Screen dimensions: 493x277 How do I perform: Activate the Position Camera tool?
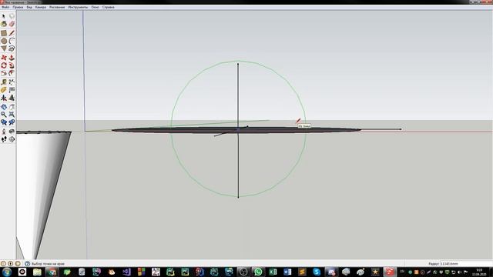pyautogui.click(x=4, y=132)
